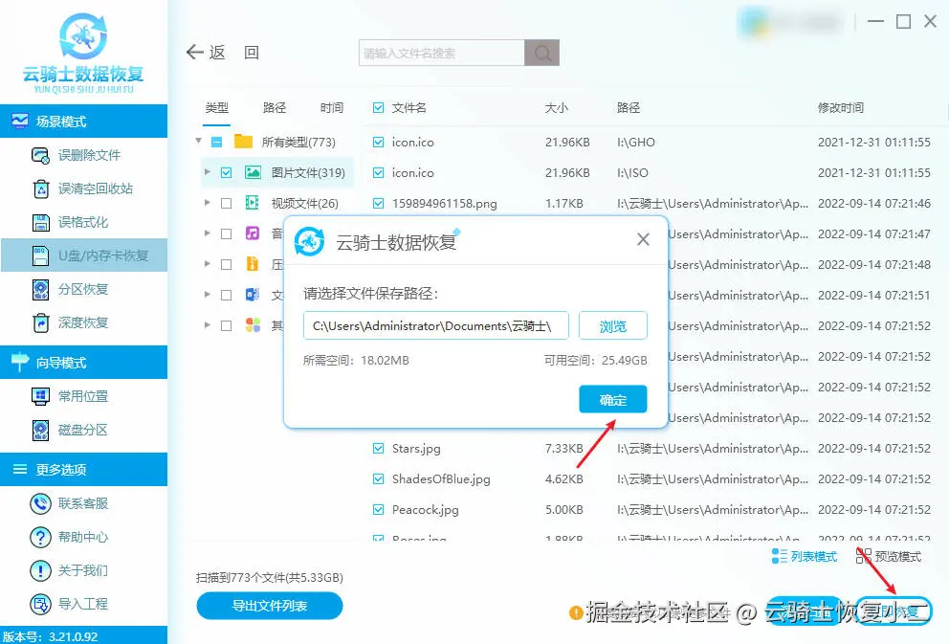949x644 pixels.
Task: Open 帮助中心 question mark icon
Action: pyautogui.click(x=40, y=537)
